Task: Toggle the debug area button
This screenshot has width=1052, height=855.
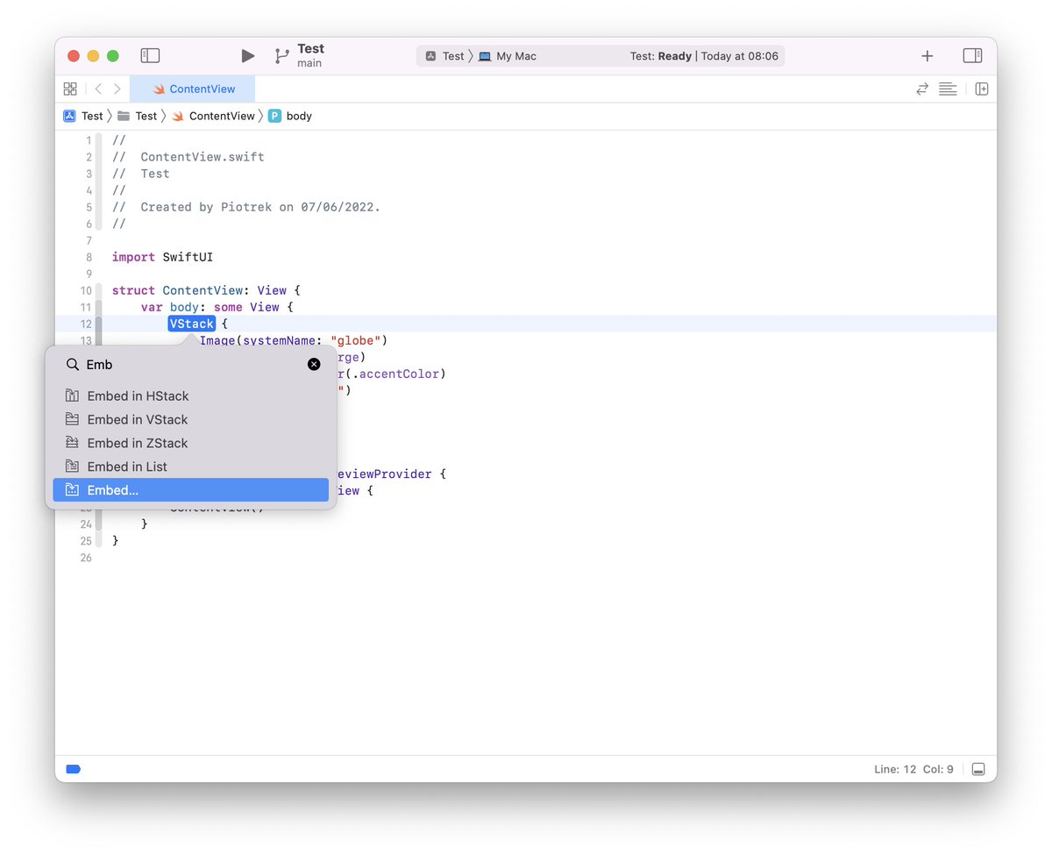Action: click(x=979, y=769)
